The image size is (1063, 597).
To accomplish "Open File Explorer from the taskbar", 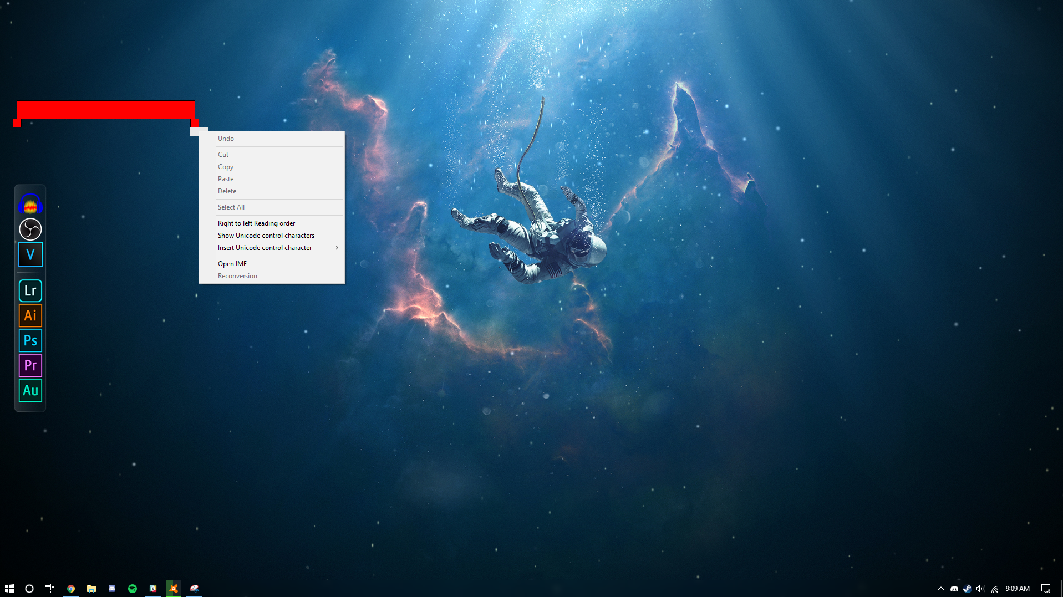I will (x=91, y=589).
